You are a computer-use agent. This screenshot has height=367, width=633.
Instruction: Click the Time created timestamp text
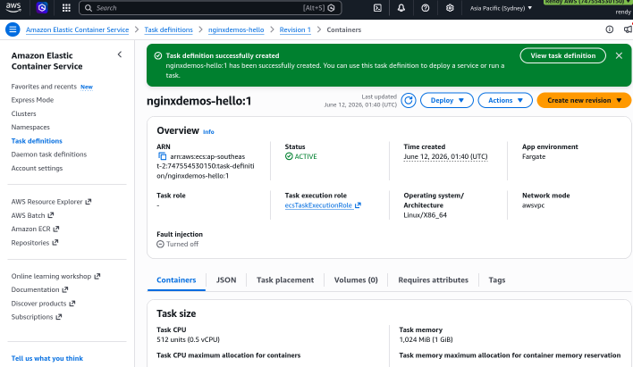click(x=445, y=156)
